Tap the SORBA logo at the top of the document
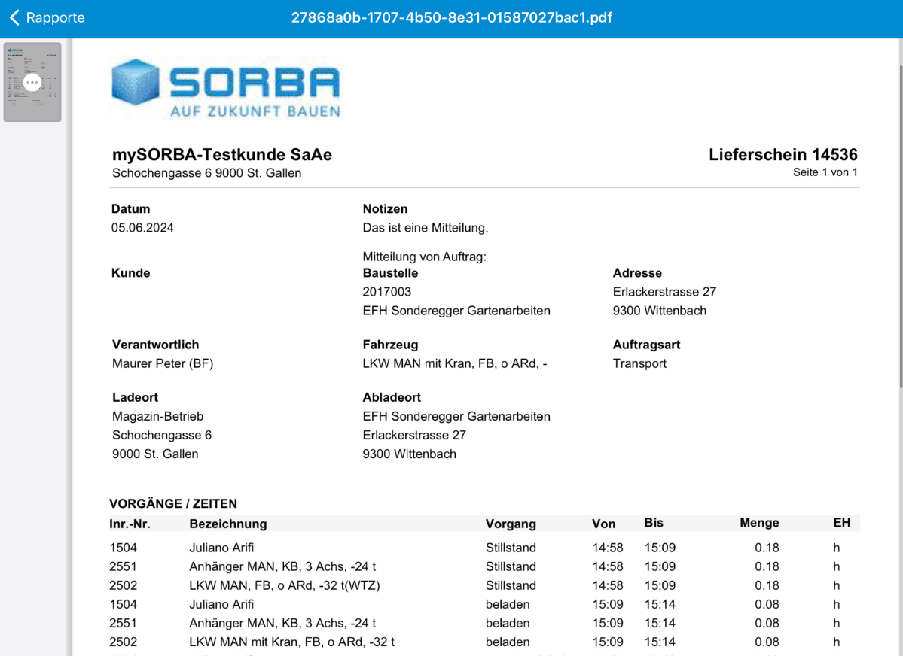This screenshot has width=903, height=656. click(x=227, y=89)
